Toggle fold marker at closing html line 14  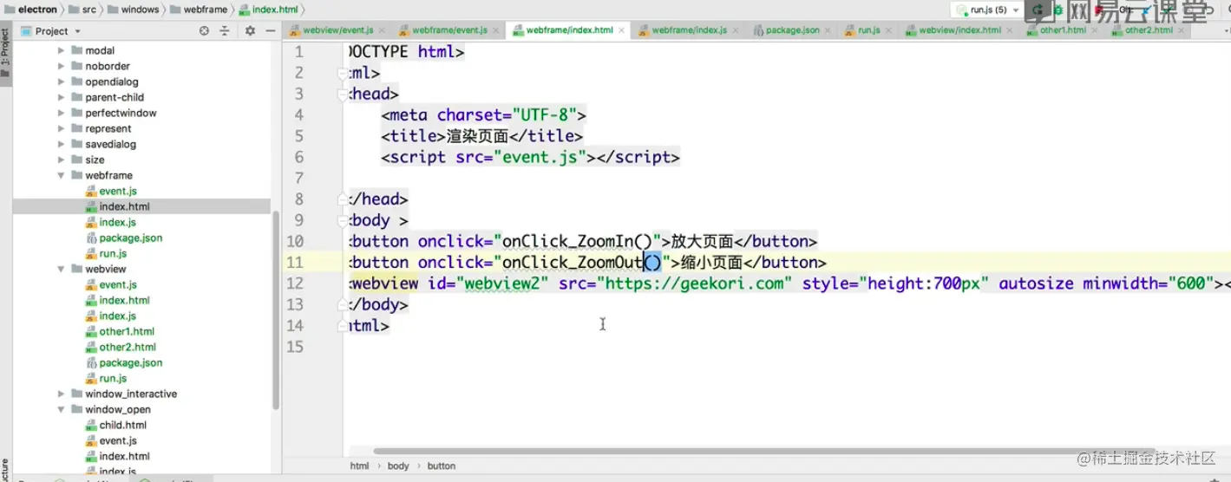pyautogui.click(x=343, y=325)
